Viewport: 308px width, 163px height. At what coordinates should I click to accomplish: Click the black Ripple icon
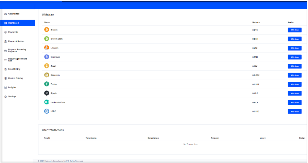47,93
